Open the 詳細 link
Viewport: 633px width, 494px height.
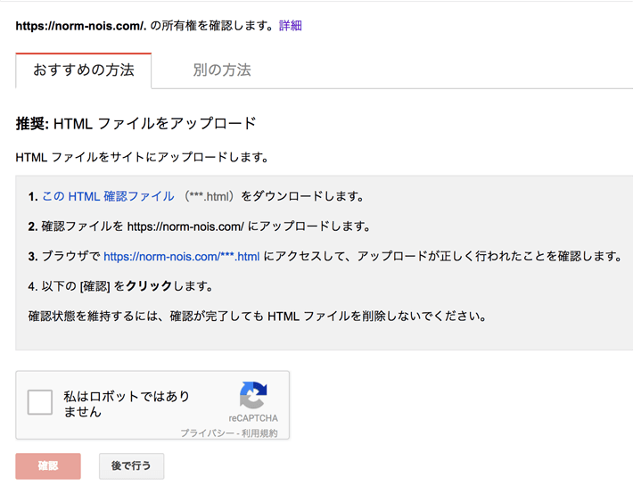pyautogui.click(x=291, y=26)
